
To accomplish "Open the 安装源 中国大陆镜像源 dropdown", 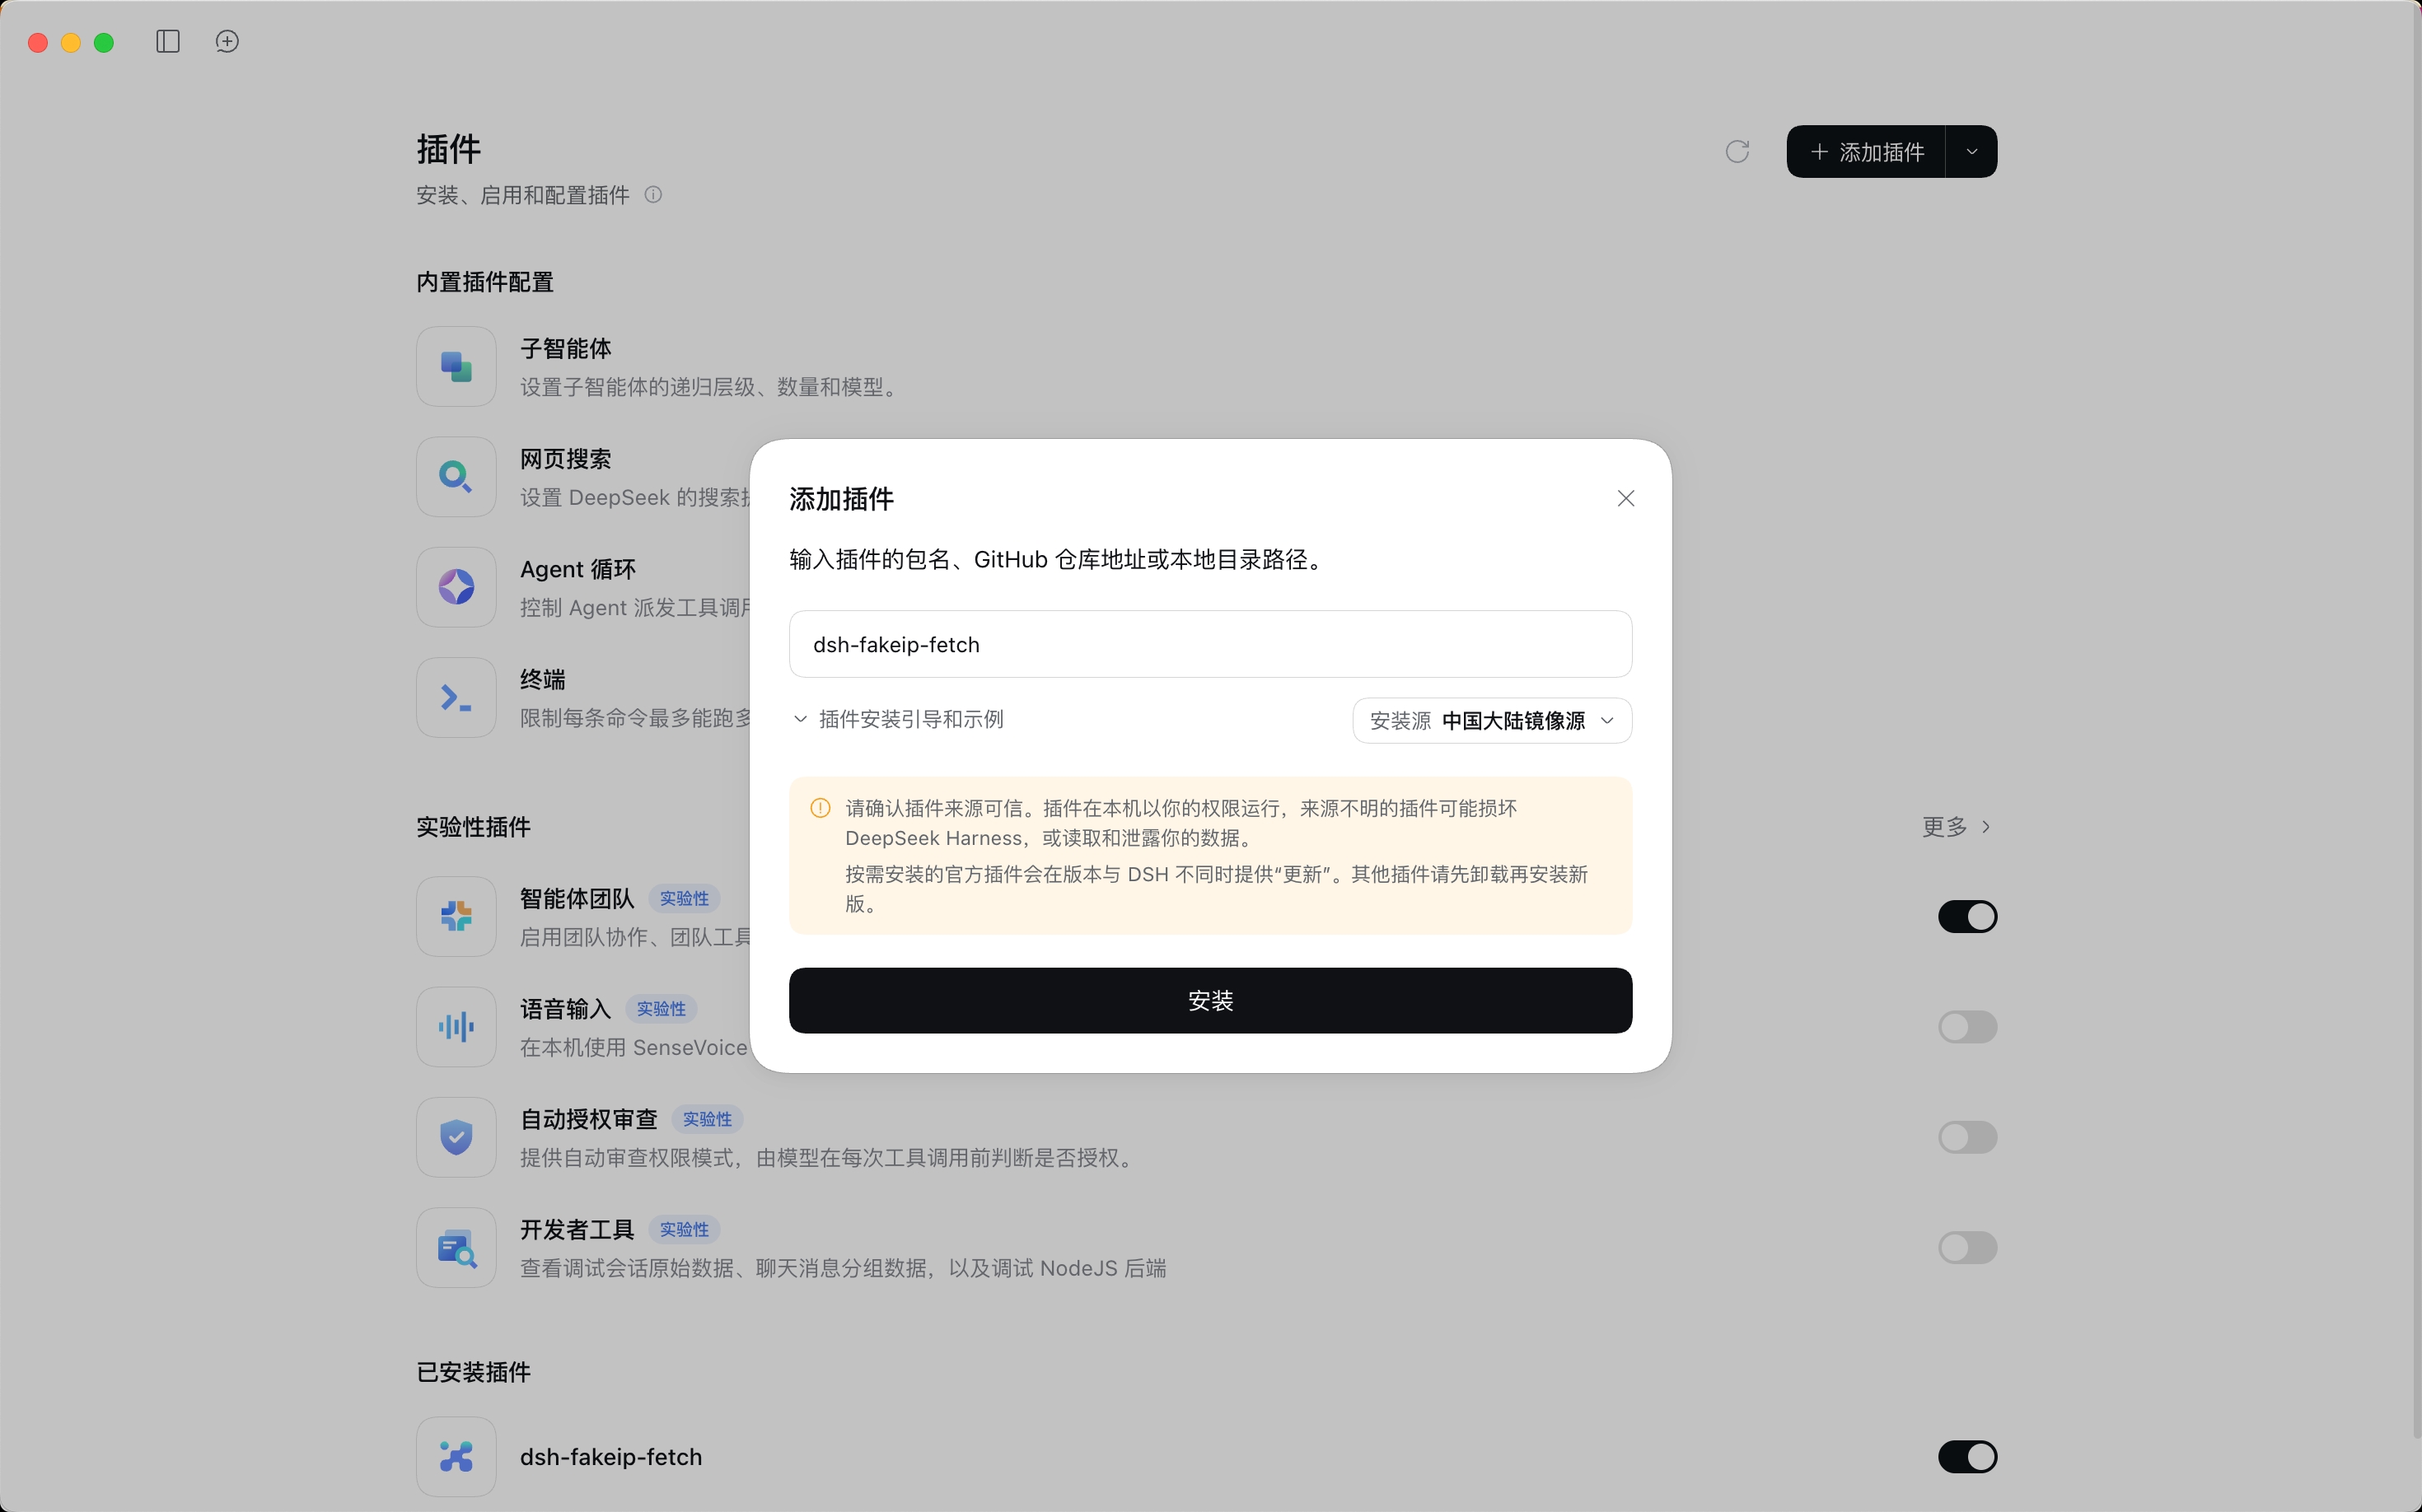I will click(1492, 720).
